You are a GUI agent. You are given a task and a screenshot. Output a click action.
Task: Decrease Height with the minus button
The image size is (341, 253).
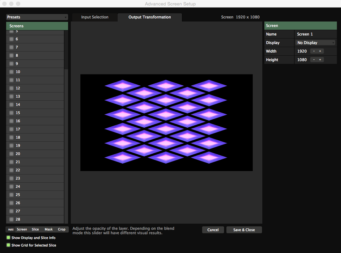[314, 60]
